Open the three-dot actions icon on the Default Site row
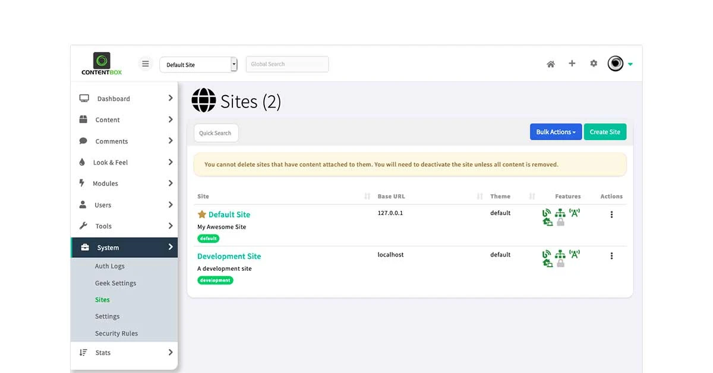Screen dimensions: 713x373 (x=611, y=214)
